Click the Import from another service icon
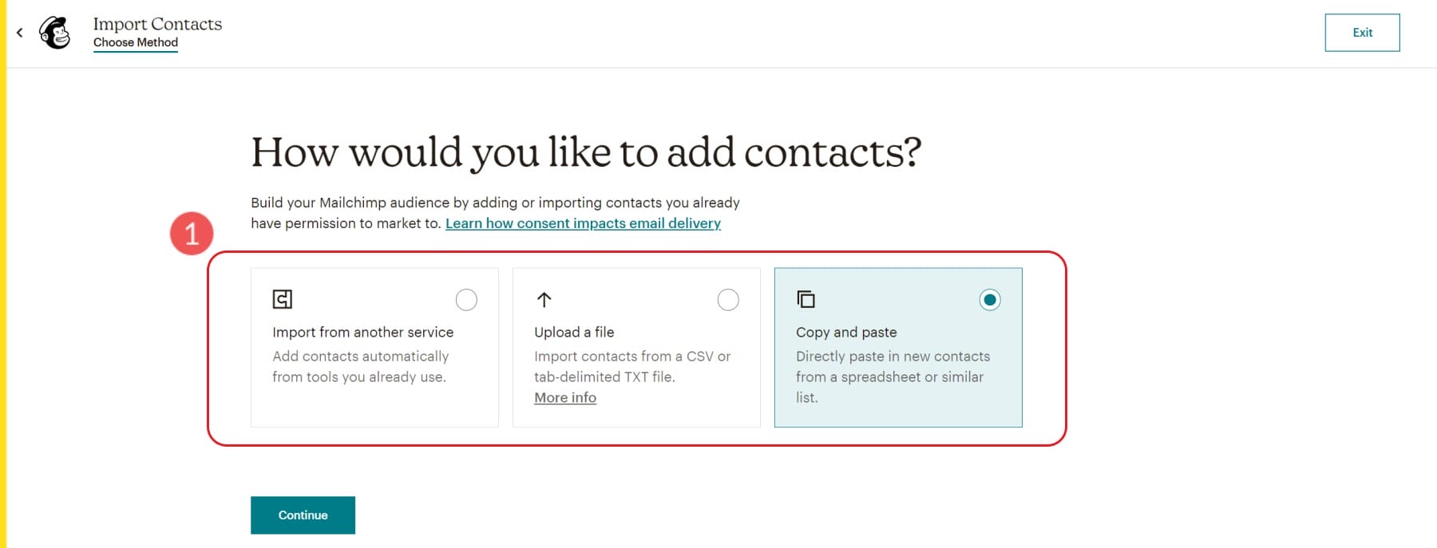The height and width of the screenshot is (548, 1437). tap(281, 299)
